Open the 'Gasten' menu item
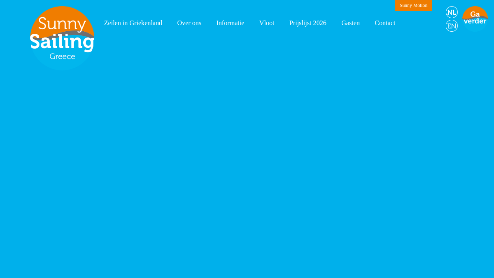494x278 pixels. pyautogui.click(x=350, y=23)
